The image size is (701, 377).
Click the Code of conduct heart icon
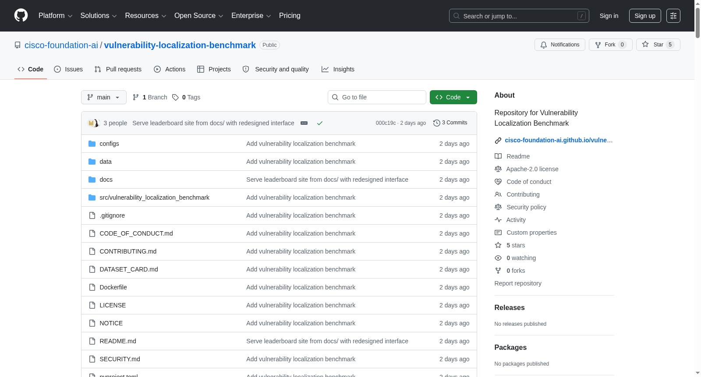[498, 182]
